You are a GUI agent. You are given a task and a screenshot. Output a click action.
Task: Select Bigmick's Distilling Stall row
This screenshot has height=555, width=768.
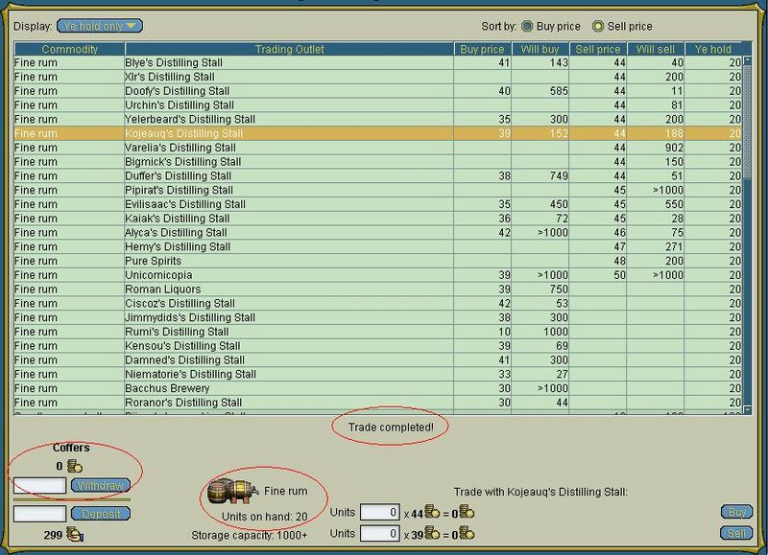coord(378,162)
